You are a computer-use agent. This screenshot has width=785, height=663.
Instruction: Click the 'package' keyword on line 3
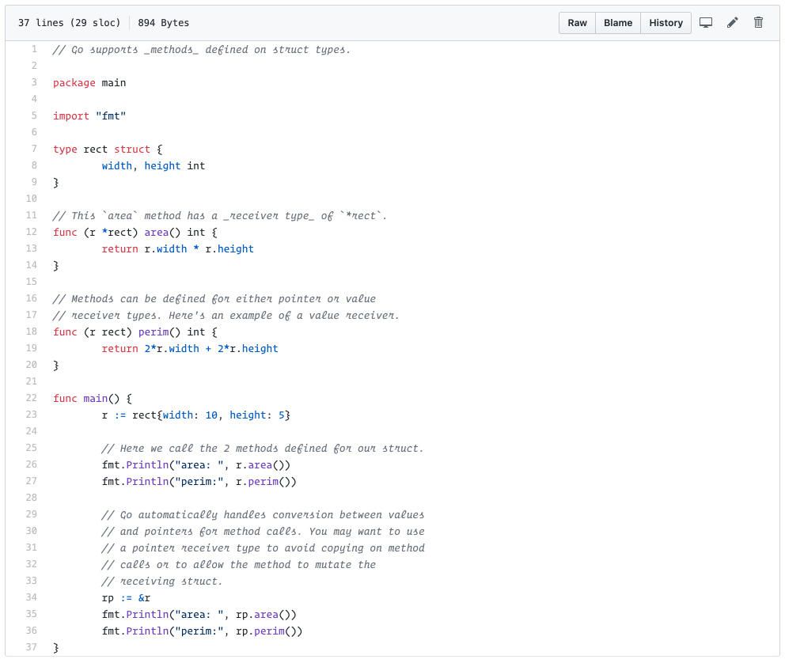tap(74, 82)
